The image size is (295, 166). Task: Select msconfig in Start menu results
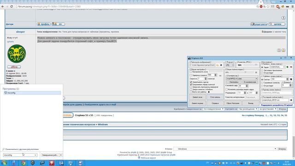tap(32, 93)
